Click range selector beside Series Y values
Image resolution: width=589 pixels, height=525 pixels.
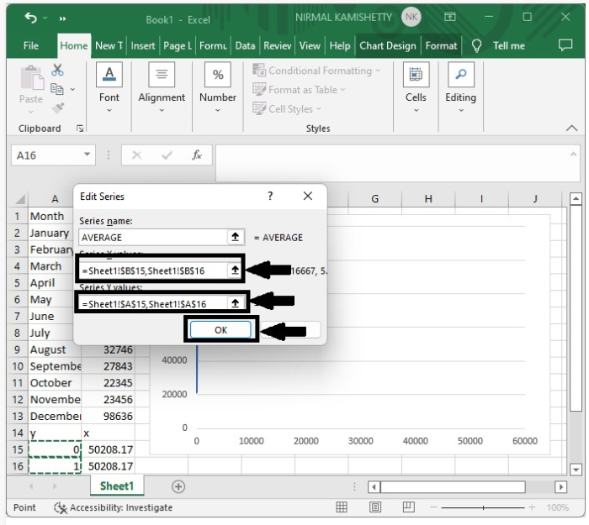pos(236,303)
